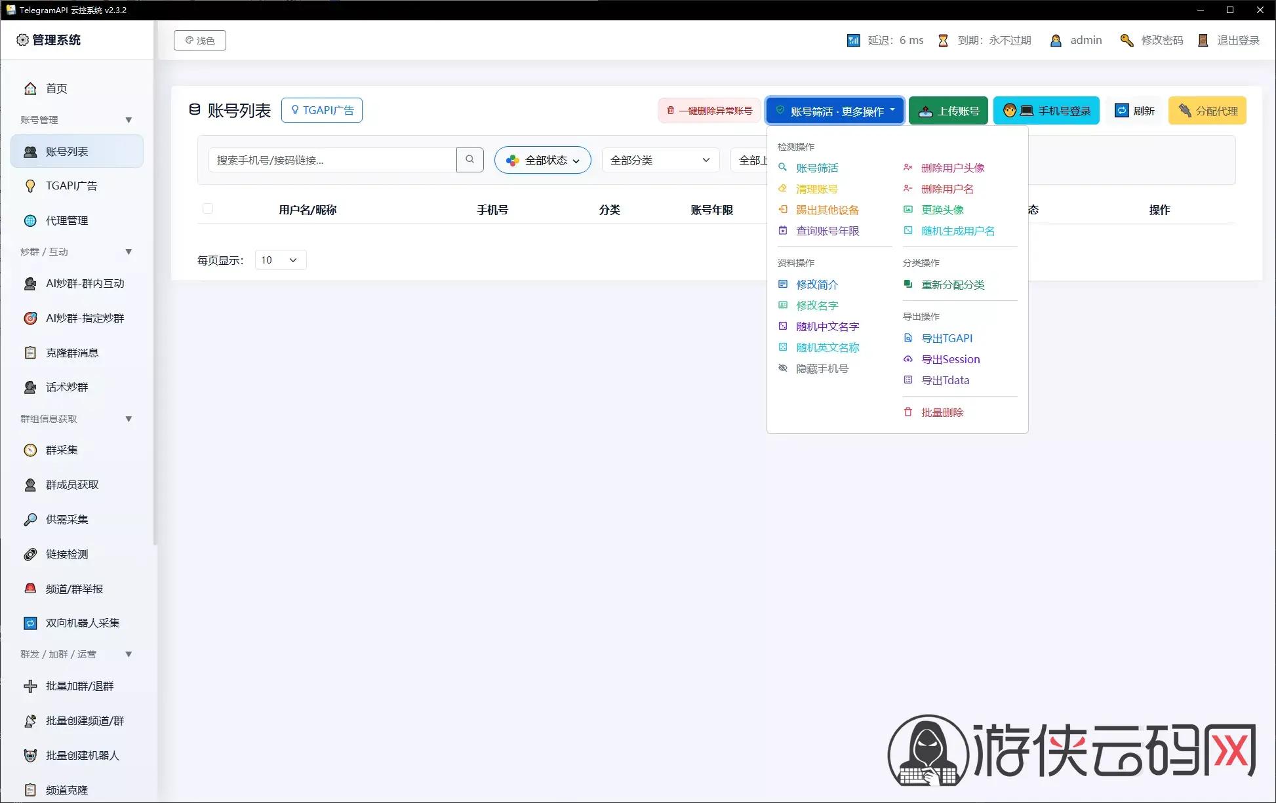This screenshot has height=803, width=1276.
Task: Click the 链接检测 link icon
Action: pos(30,554)
